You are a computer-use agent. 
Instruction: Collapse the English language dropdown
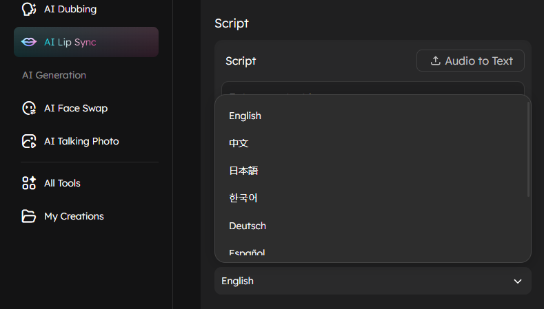[373, 281]
